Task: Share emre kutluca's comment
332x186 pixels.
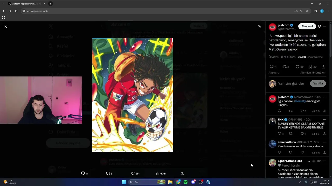Action: tap(324, 152)
